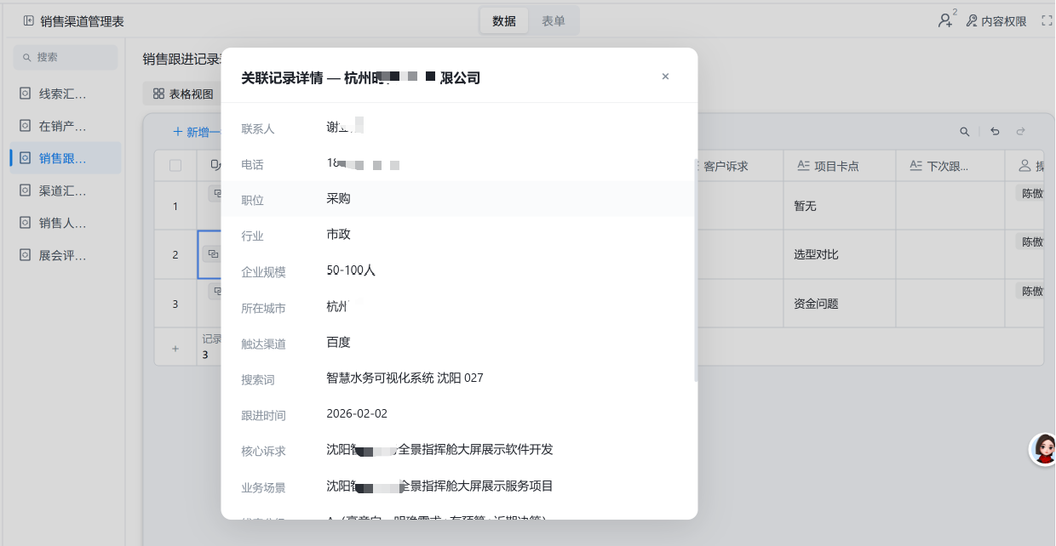Image resolution: width=1056 pixels, height=546 pixels.
Task: Open the 在销产… sheet
Action: [x=66, y=126]
